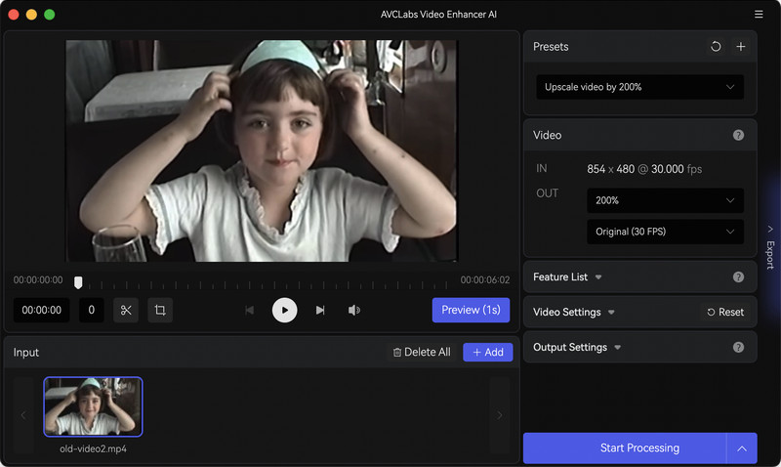
Task: Reset presets with the refresh icon
Action: [716, 47]
